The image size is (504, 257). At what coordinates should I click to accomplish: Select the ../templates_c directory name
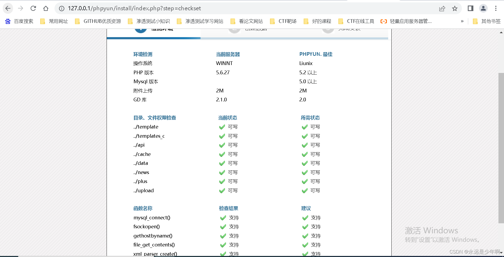149,136
